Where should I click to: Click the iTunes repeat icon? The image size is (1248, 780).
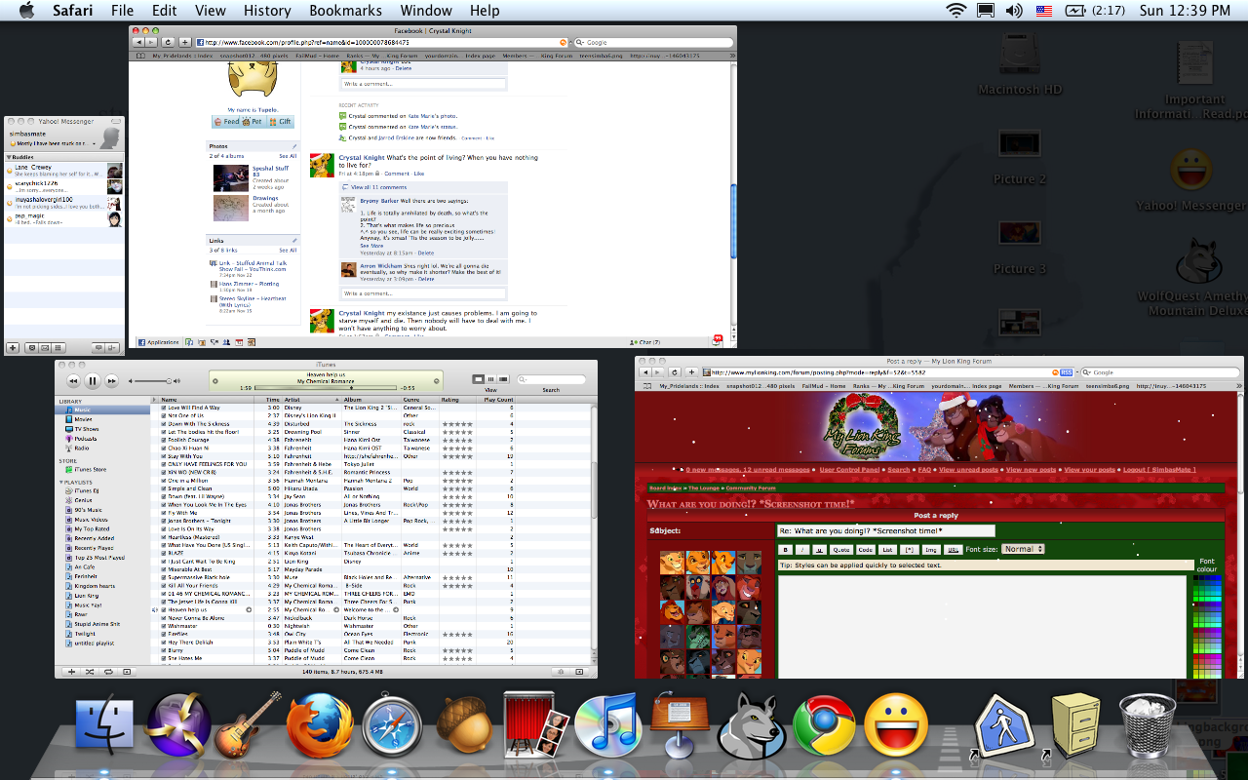[x=108, y=672]
